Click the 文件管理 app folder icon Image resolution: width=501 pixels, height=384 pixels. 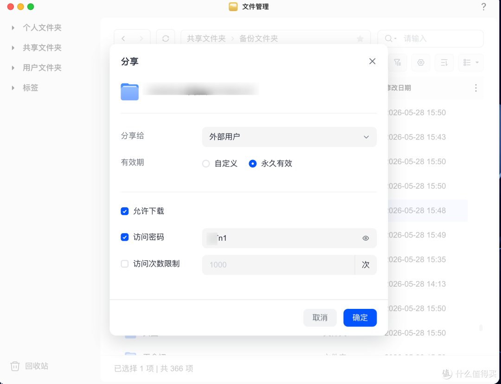pos(233,6)
